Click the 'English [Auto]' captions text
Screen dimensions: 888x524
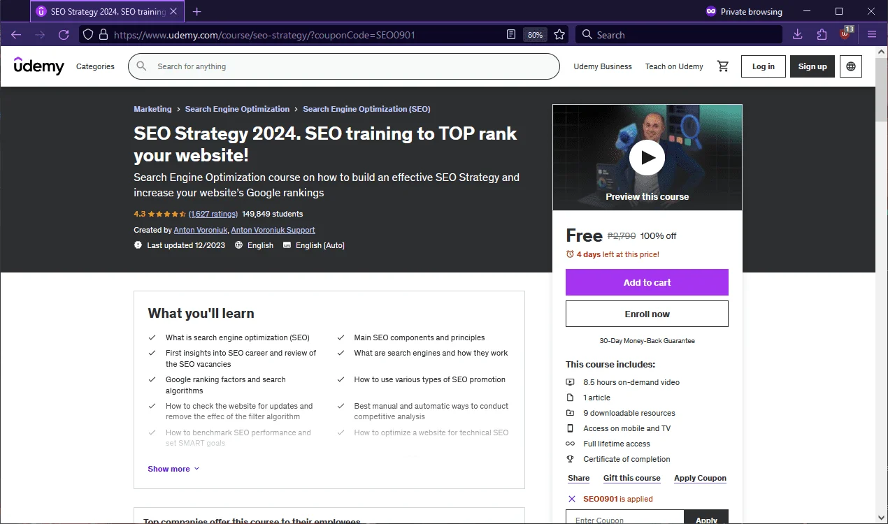[320, 245]
